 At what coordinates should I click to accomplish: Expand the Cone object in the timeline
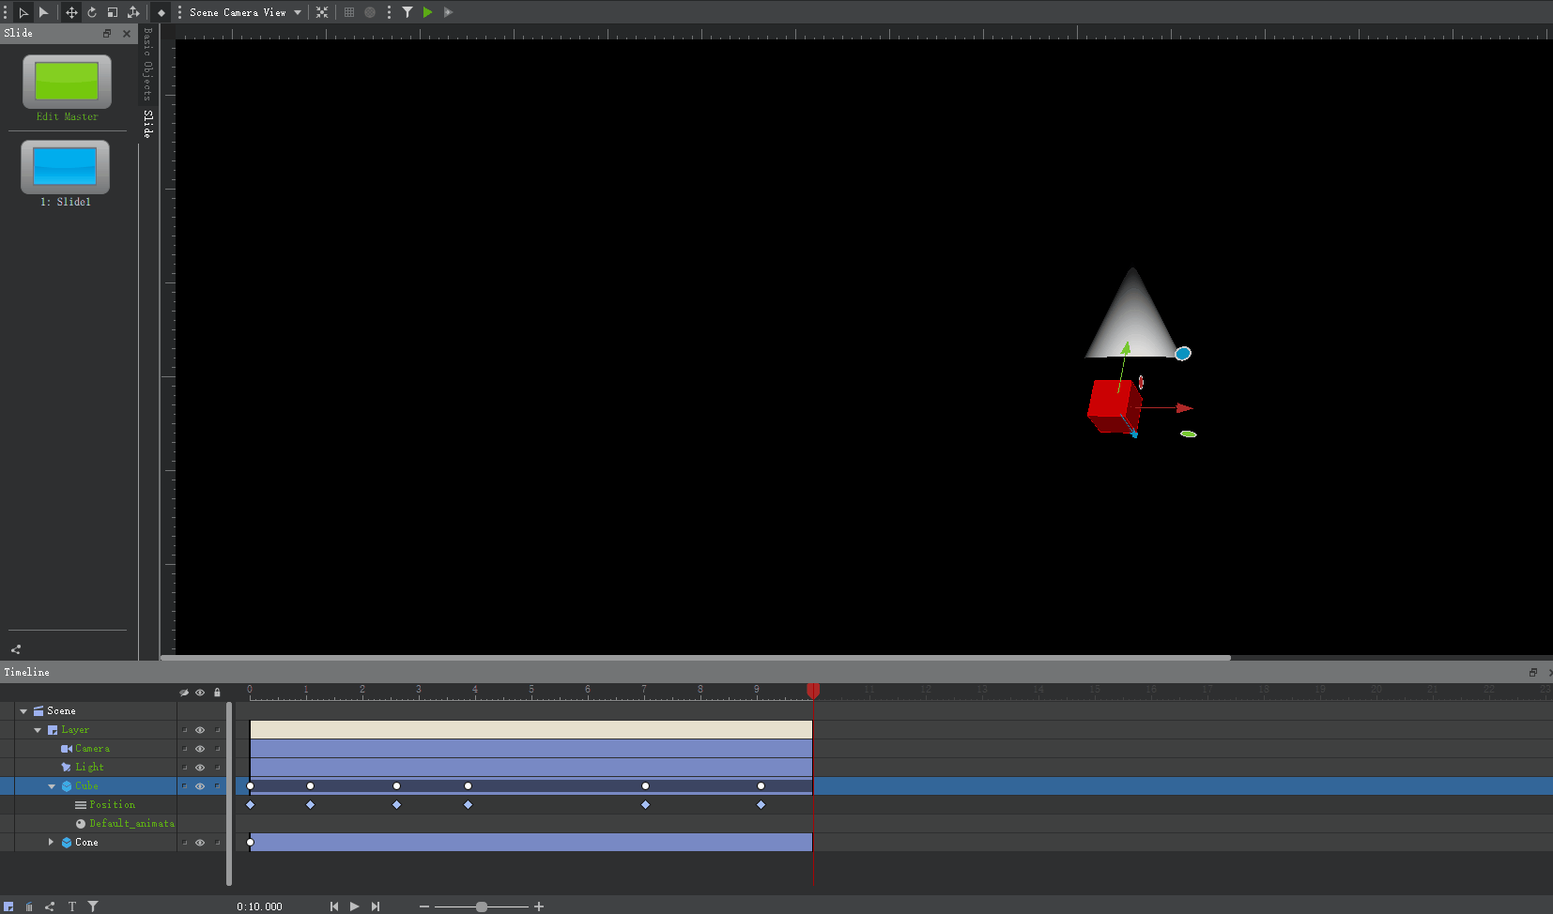tap(51, 842)
